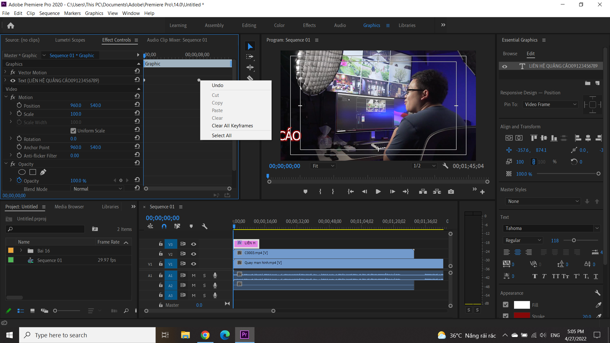The height and width of the screenshot is (343, 610).
Task: Toggle Uniform Scale checkbox
Action: click(73, 131)
